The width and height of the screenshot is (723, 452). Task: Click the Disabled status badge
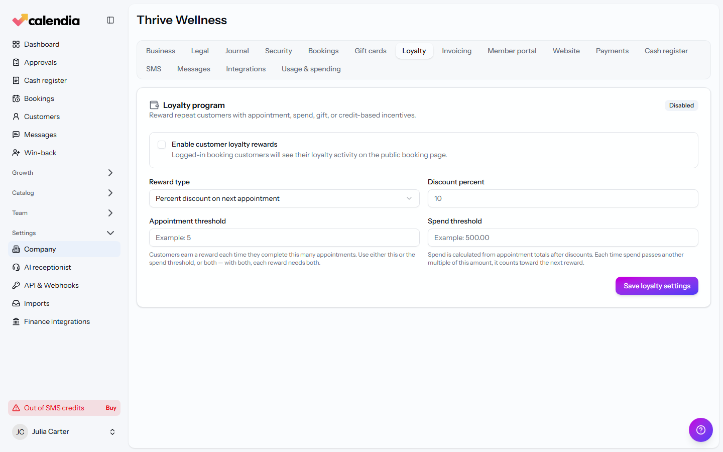click(x=681, y=105)
